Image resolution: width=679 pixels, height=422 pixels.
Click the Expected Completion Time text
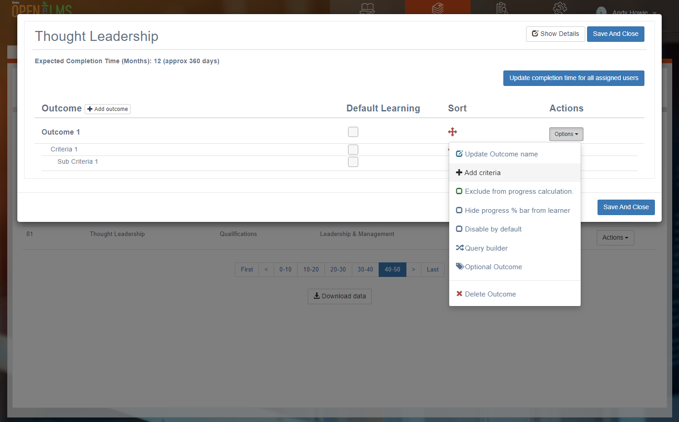point(127,61)
